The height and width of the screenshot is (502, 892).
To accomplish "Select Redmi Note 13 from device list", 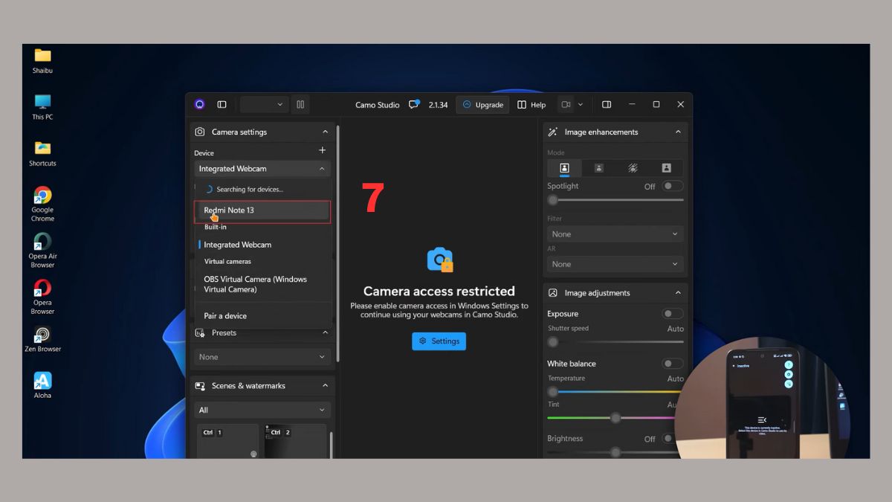I will [x=262, y=210].
